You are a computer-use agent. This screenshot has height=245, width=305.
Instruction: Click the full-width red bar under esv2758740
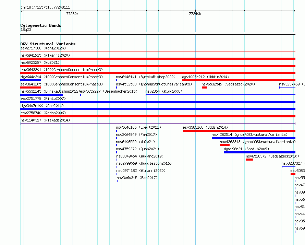pyautogui.click(x=158, y=116)
